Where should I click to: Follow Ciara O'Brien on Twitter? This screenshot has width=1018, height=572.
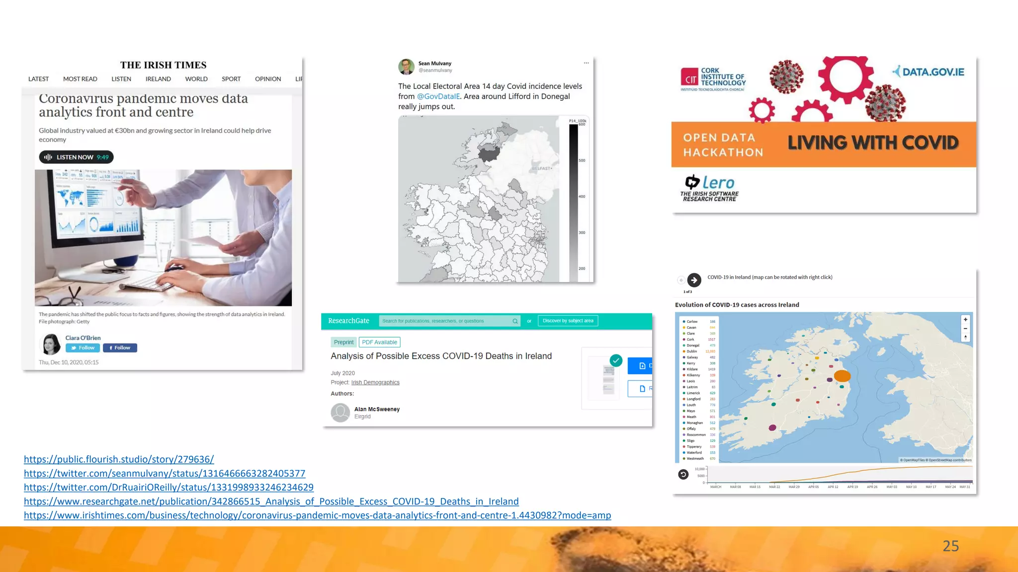(83, 348)
